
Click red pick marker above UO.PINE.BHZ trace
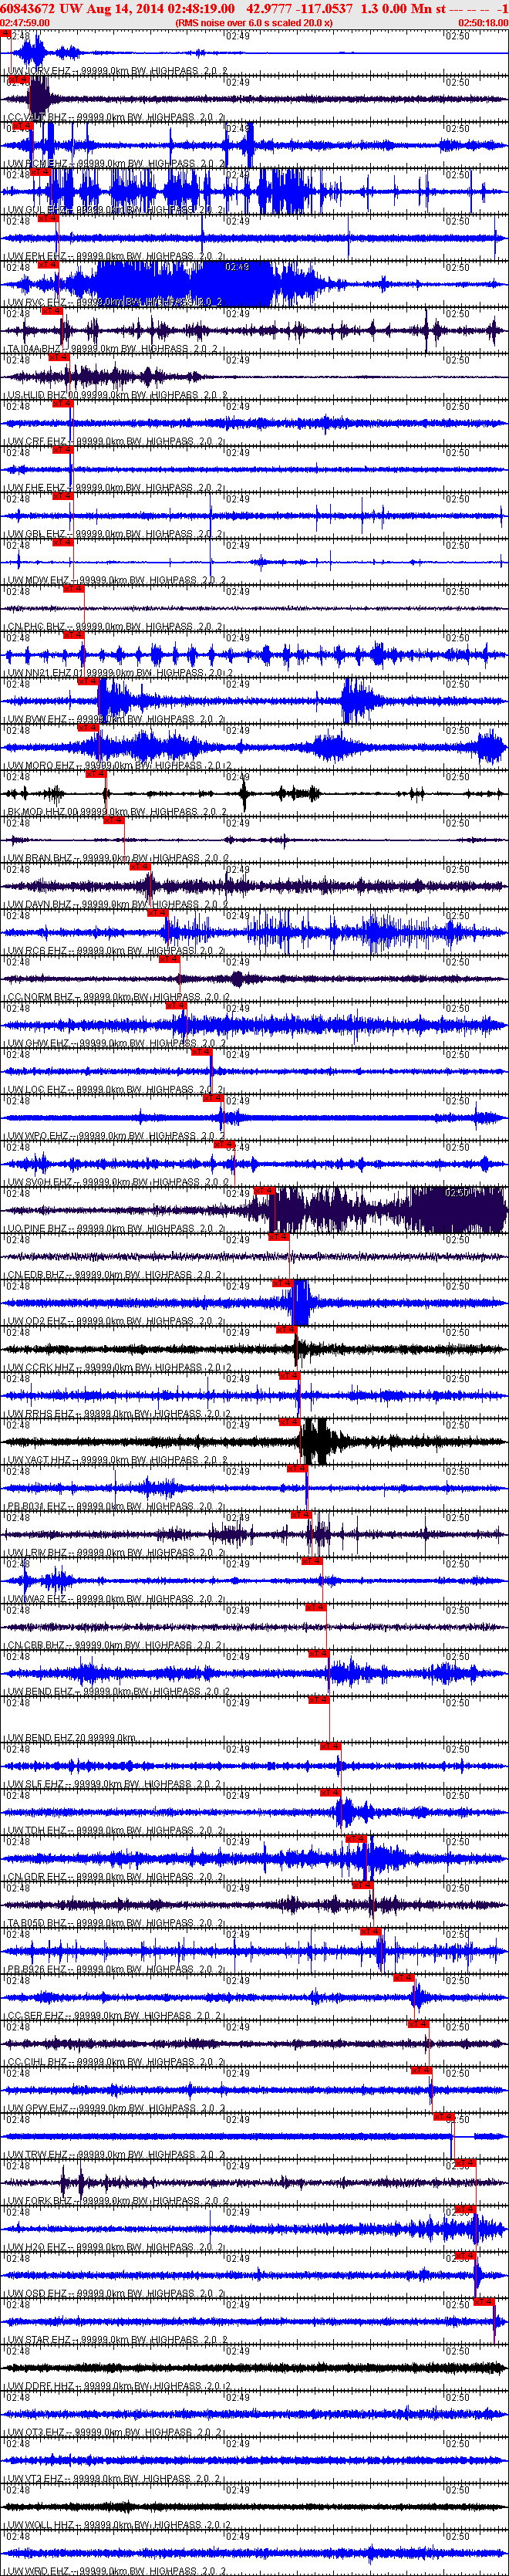pyautogui.click(x=265, y=1191)
